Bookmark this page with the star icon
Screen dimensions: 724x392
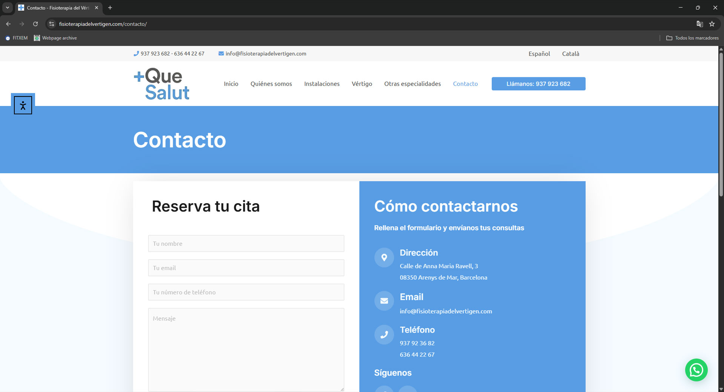click(x=712, y=24)
